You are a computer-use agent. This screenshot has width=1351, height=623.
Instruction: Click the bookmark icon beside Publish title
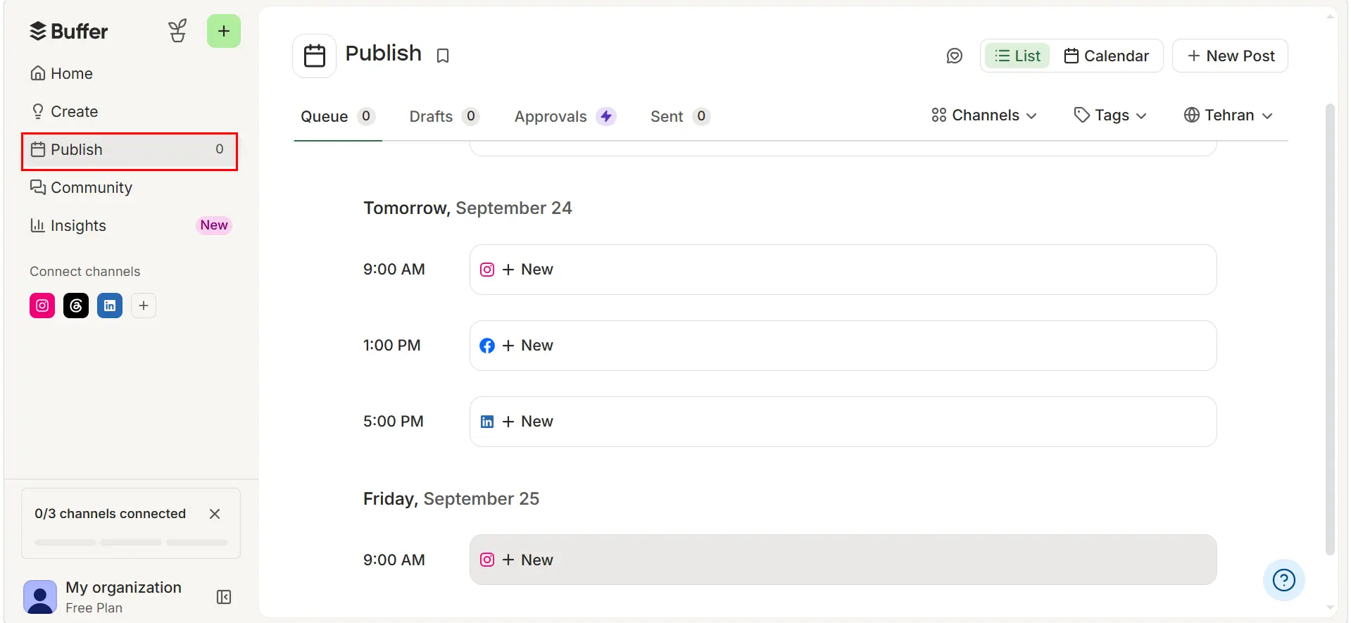(x=443, y=56)
